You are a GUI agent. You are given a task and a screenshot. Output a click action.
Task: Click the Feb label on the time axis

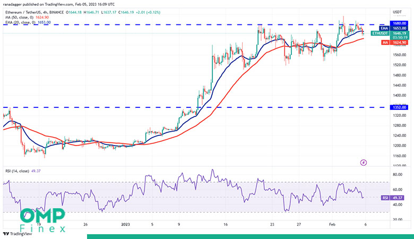332,225
